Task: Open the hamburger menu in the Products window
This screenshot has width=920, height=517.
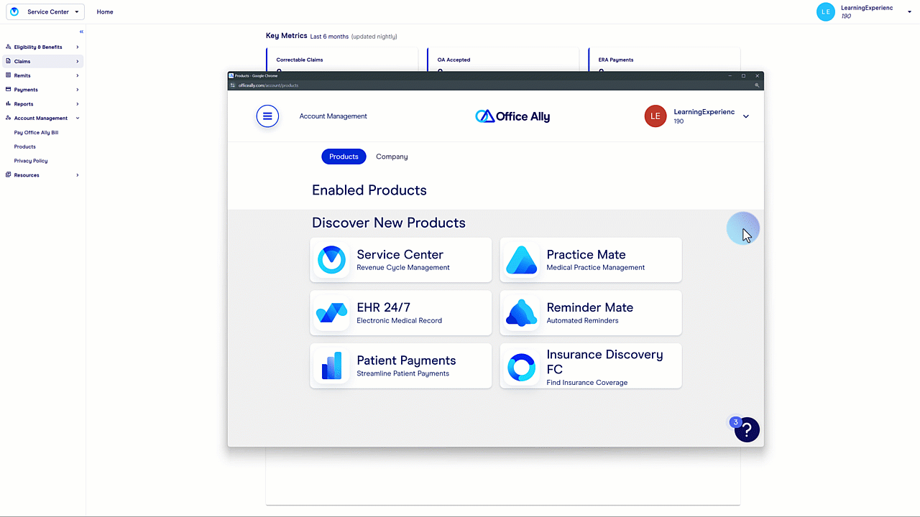Action: click(267, 116)
